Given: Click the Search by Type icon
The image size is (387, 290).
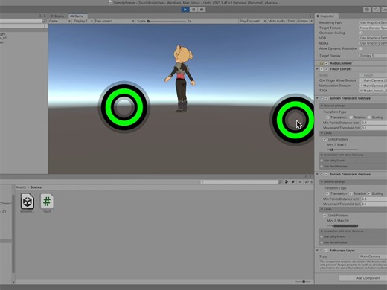Looking at the screenshot, I should click(287, 181).
